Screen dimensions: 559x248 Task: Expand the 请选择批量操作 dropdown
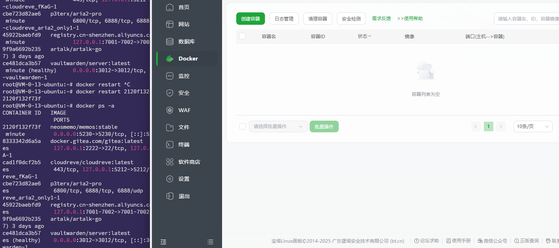coord(278,126)
